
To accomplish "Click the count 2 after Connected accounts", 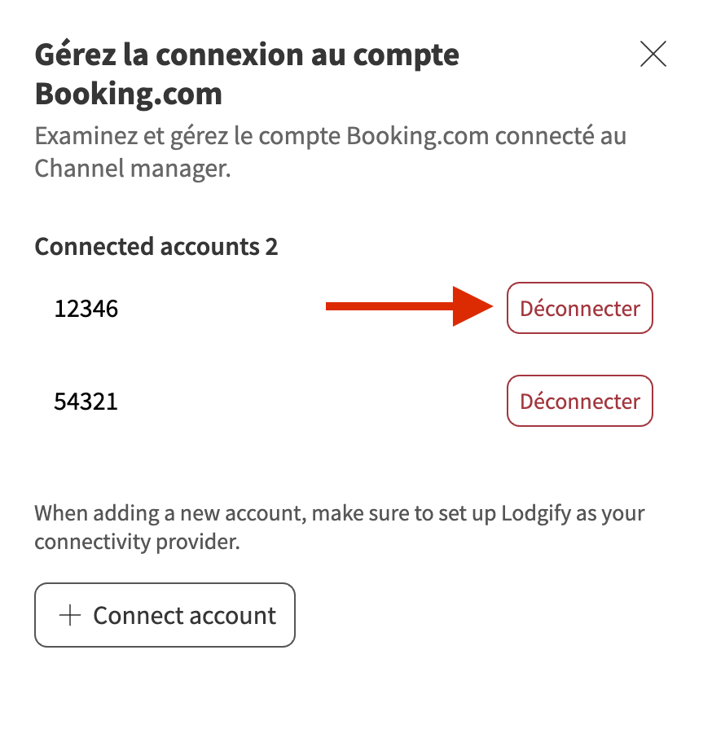I will coord(271,246).
